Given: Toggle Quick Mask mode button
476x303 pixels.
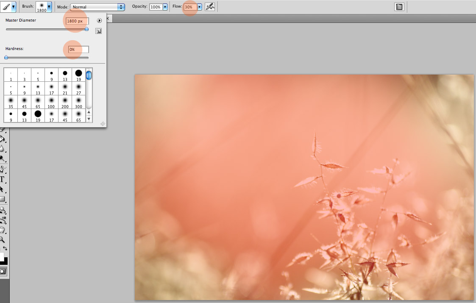Looking at the screenshot, I should 3,271.
